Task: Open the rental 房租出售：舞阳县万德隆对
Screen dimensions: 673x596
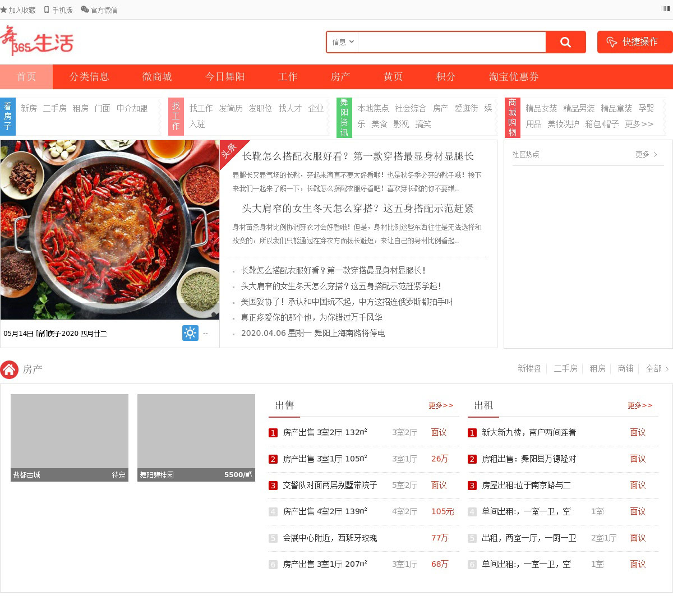Action: coord(529,459)
